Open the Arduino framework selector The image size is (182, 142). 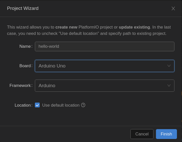tap(101, 85)
